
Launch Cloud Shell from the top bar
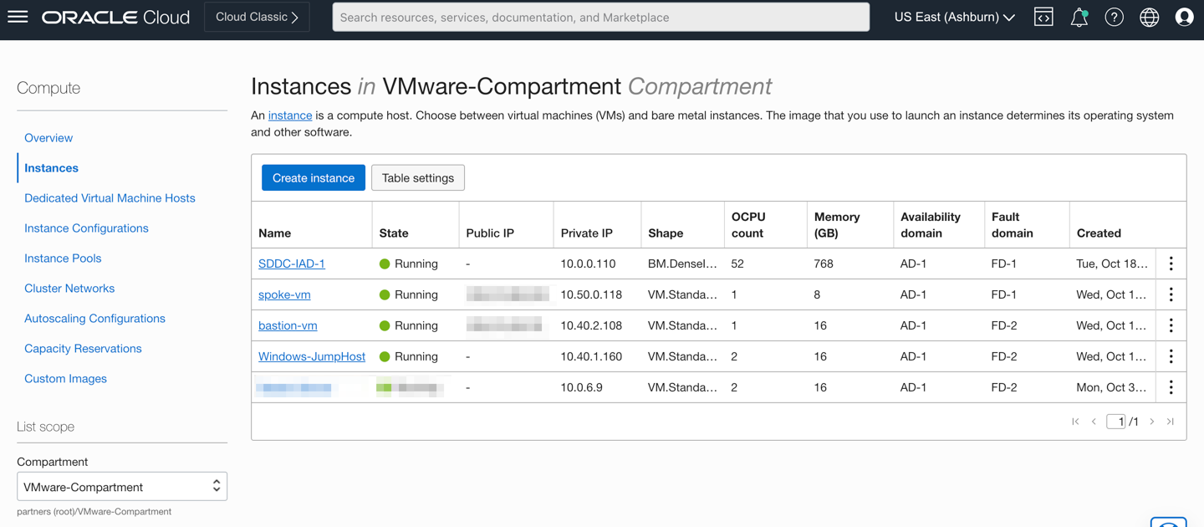1043,16
